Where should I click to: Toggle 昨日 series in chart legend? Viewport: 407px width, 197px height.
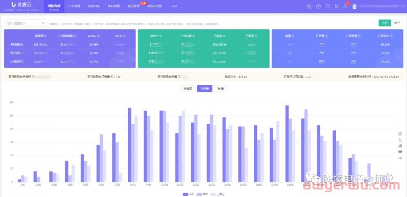202,194
